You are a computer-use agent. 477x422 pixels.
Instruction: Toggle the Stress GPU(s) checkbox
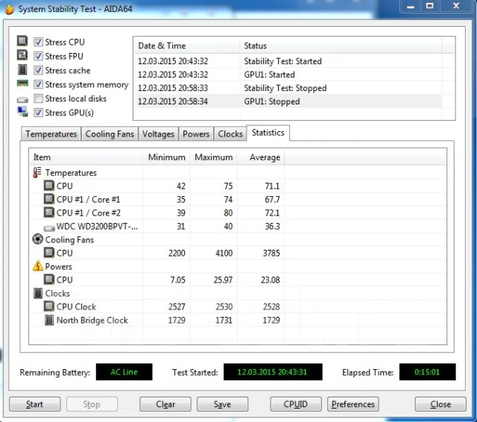pos(38,113)
